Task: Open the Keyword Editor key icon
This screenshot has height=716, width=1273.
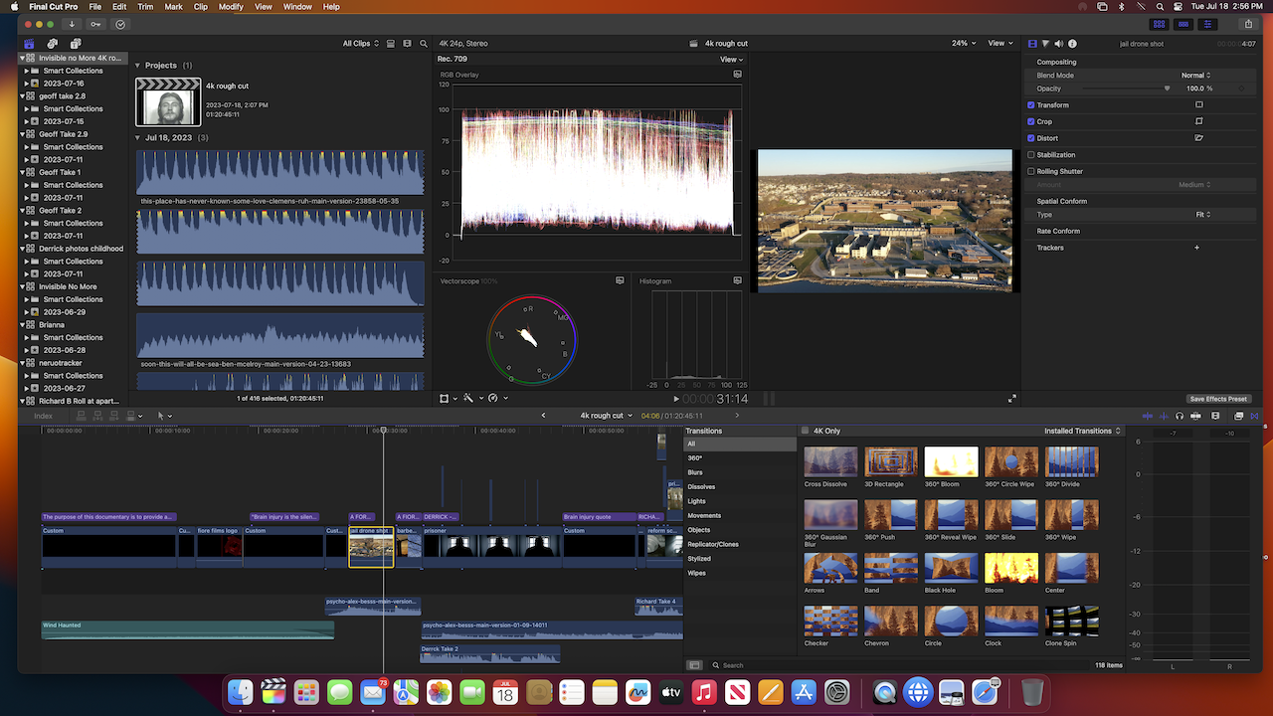Action: [x=95, y=24]
